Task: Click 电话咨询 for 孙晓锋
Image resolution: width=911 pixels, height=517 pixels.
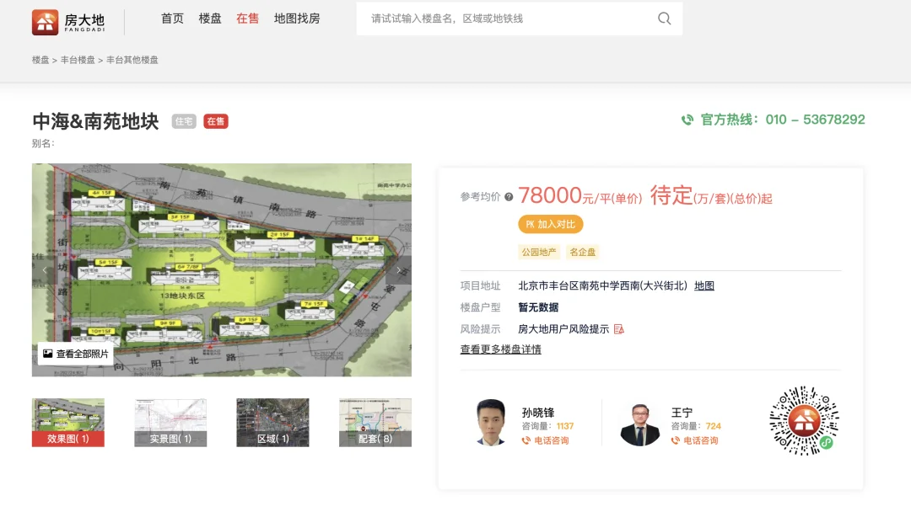Action: 552,440
